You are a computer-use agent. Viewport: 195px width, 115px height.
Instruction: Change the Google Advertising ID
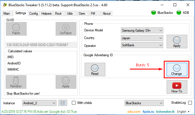177,70
